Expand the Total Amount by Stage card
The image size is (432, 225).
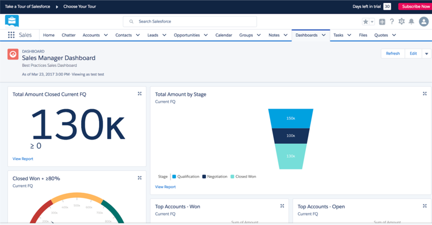pyautogui.click(x=425, y=94)
